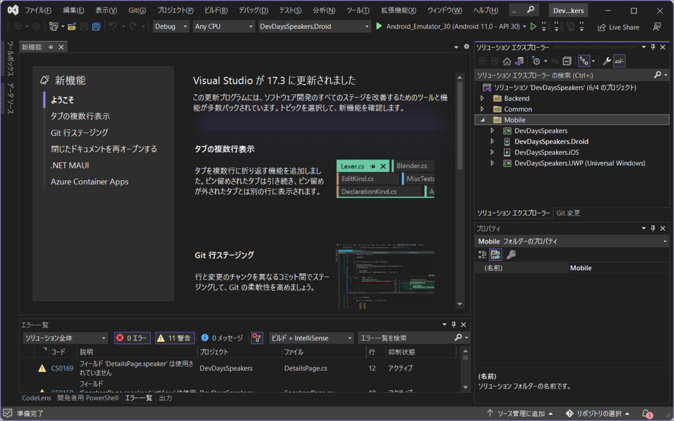This screenshot has height=421, width=674.
Task: Click the Undo arrow in toolbar
Action: click(112, 26)
